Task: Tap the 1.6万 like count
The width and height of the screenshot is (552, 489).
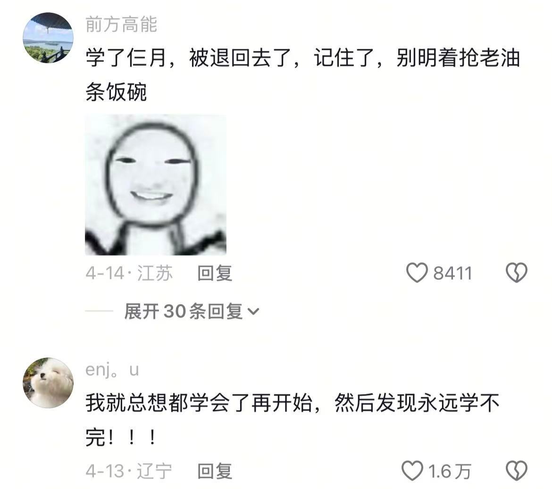Action: point(450,472)
